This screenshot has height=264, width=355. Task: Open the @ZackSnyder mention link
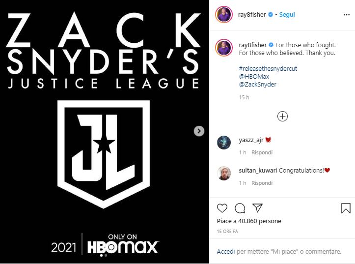click(257, 85)
